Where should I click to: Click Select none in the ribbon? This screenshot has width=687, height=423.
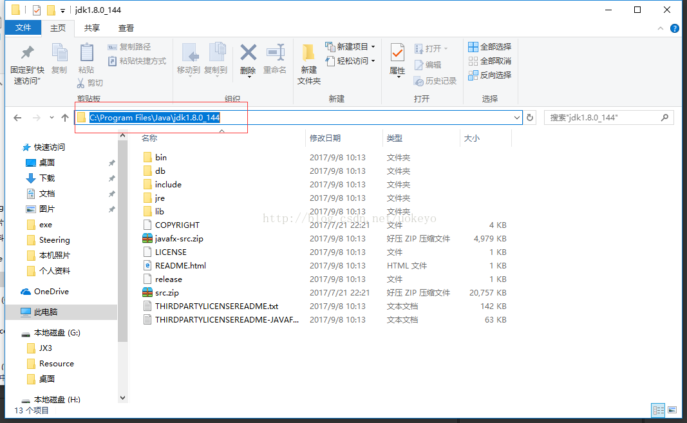click(490, 61)
